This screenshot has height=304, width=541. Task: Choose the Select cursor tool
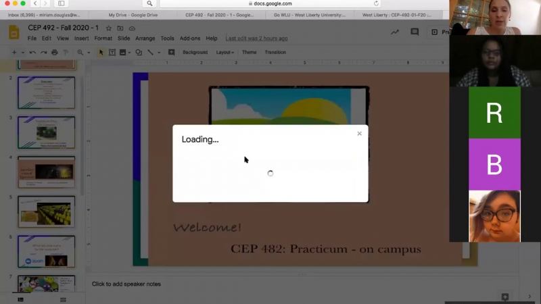(101, 53)
